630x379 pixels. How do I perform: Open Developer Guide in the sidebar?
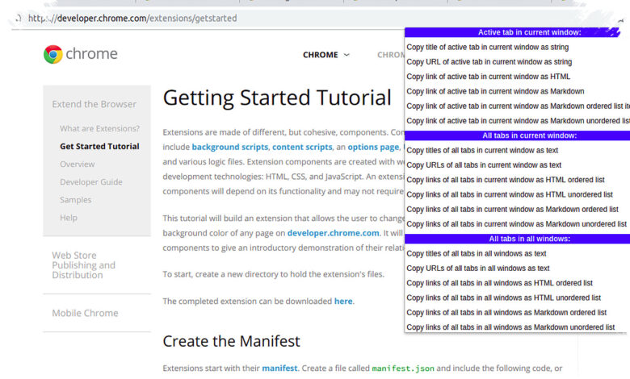[90, 182]
